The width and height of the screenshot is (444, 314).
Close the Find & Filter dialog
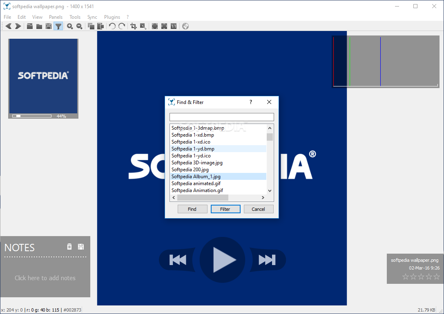(x=269, y=102)
